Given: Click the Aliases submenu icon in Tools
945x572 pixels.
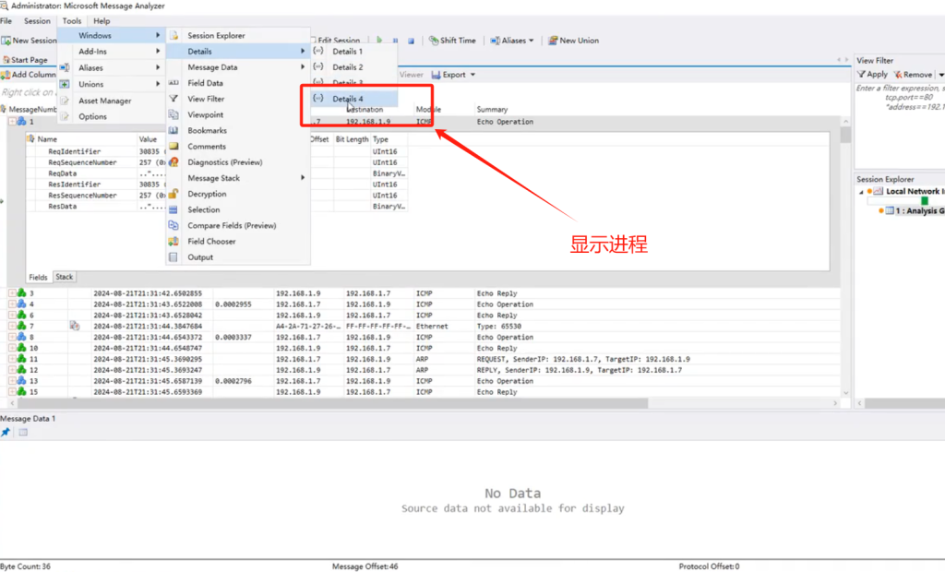Looking at the screenshot, I should coord(65,67).
